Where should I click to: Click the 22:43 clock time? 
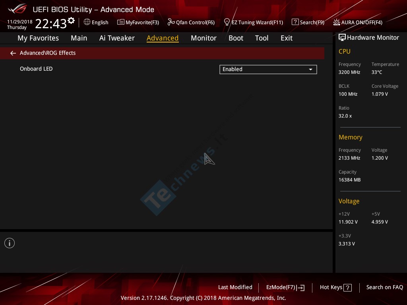coord(51,23)
